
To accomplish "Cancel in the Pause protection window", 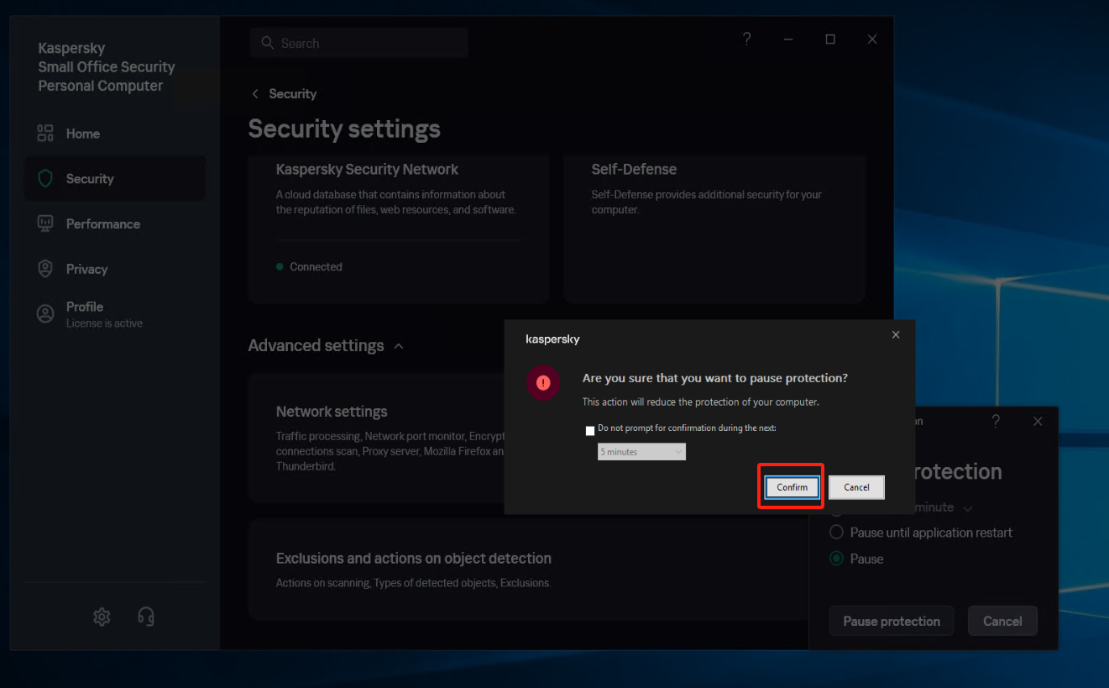I will [x=1002, y=622].
